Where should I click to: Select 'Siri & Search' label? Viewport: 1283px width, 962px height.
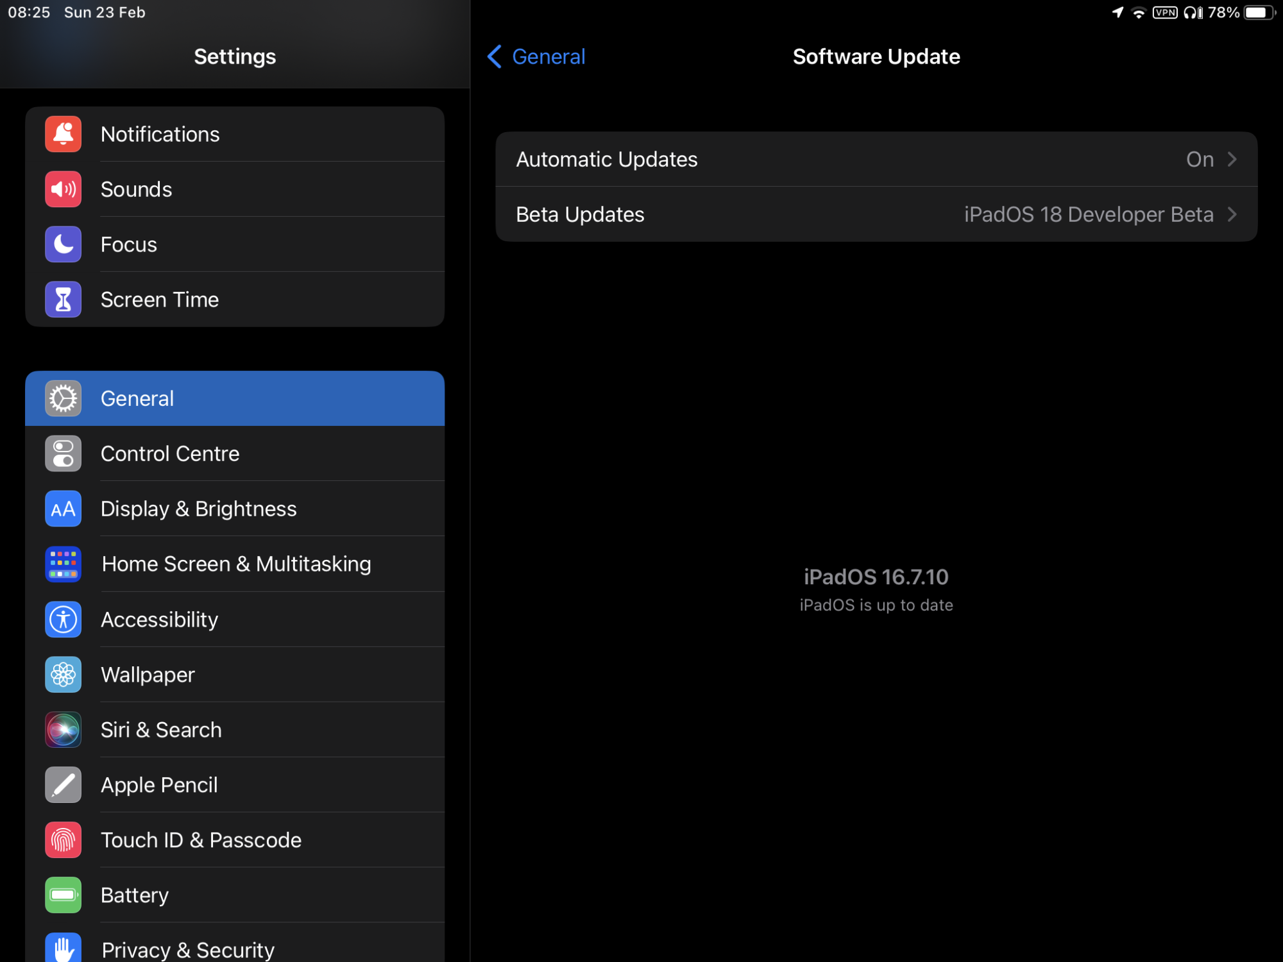click(162, 730)
